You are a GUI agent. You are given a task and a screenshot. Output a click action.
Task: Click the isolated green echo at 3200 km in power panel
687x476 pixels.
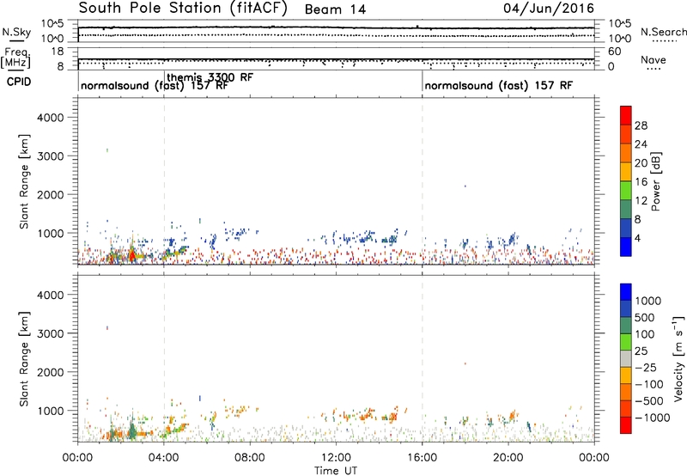point(107,150)
